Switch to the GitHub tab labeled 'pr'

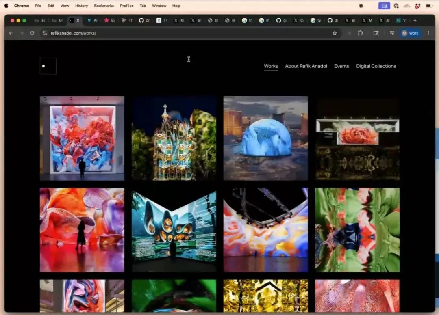click(x=144, y=20)
